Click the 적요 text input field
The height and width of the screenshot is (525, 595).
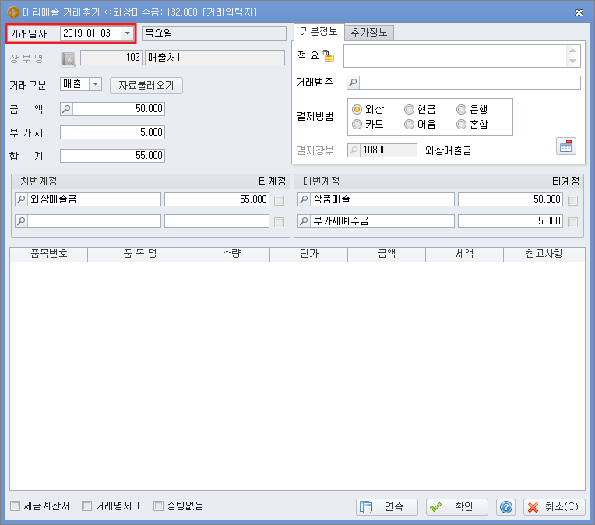point(455,56)
